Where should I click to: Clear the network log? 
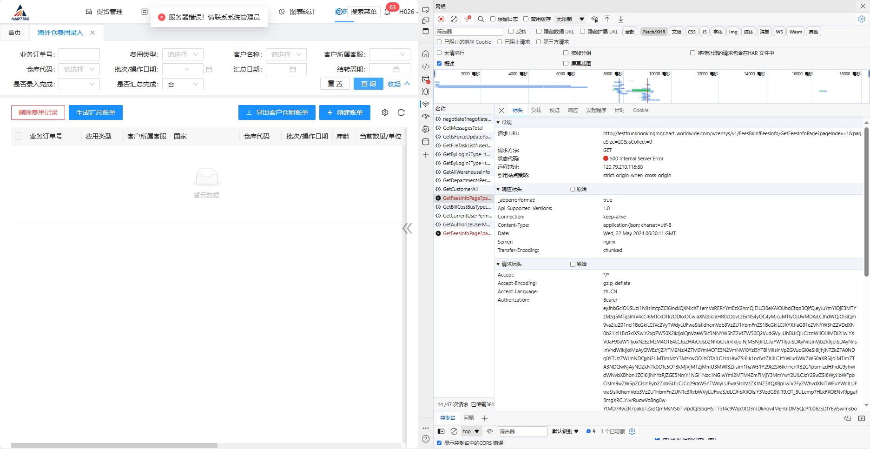click(x=454, y=19)
